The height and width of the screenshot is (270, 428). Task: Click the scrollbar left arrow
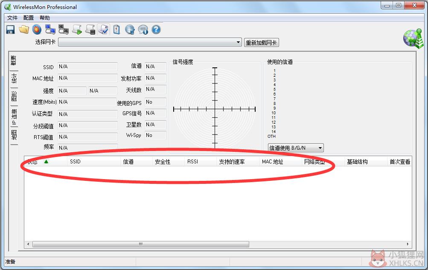[x=28, y=244]
